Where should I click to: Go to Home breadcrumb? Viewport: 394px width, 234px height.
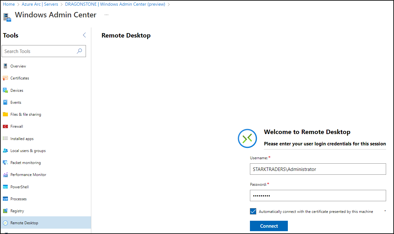(x=9, y=4)
